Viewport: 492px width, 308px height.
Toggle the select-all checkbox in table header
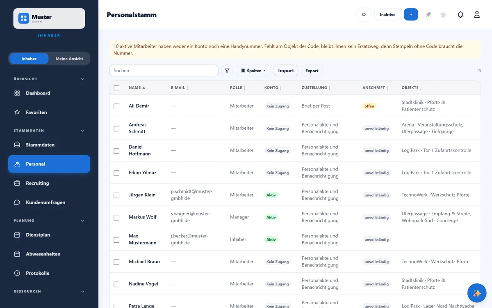click(116, 88)
